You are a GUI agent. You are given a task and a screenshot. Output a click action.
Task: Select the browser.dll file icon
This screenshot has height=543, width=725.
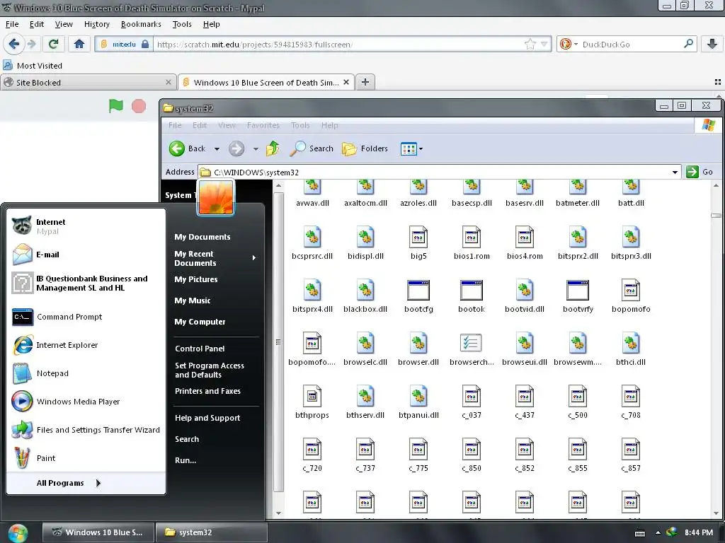(x=418, y=344)
